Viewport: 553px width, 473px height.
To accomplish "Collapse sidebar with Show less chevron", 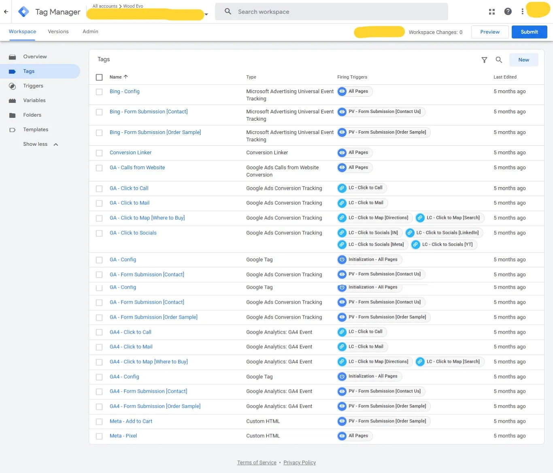I will click(56, 145).
